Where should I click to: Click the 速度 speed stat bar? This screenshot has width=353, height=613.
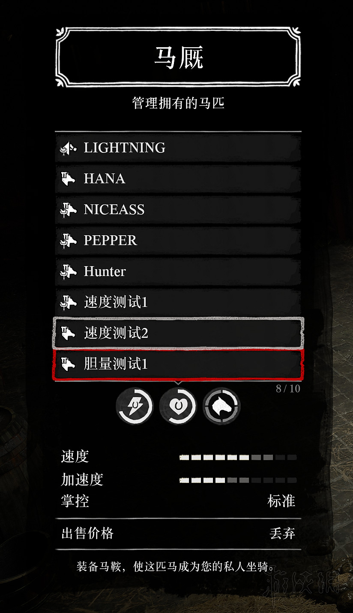point(238,458)
